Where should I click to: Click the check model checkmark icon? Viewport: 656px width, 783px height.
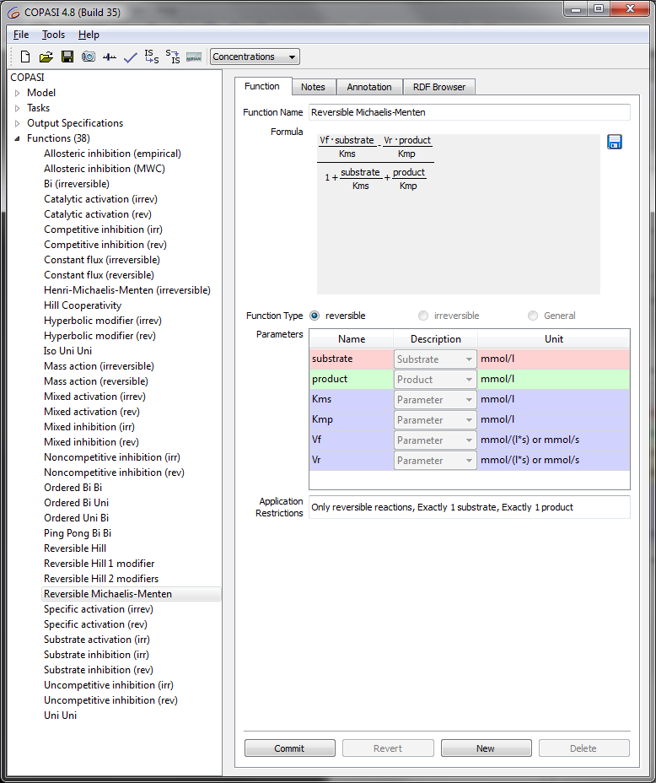point(130,57)
